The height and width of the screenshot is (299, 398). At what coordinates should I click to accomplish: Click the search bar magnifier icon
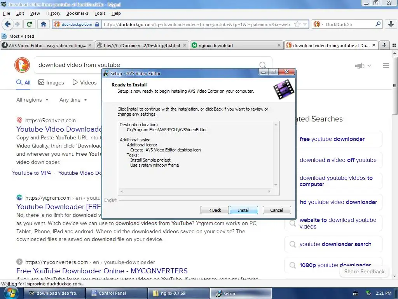(378, 24)
